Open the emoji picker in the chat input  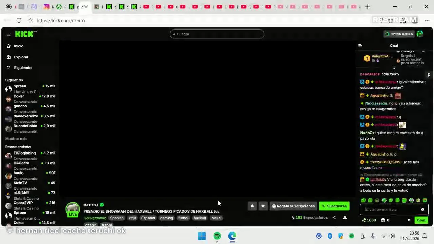(422, 209)
